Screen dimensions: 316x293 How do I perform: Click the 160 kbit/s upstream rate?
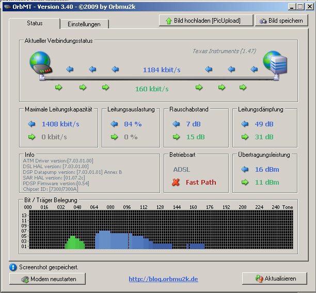tap(152, 89)
